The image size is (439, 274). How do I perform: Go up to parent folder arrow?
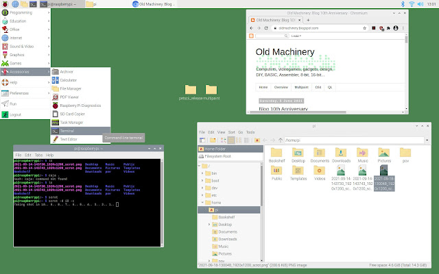coord(281,140)
